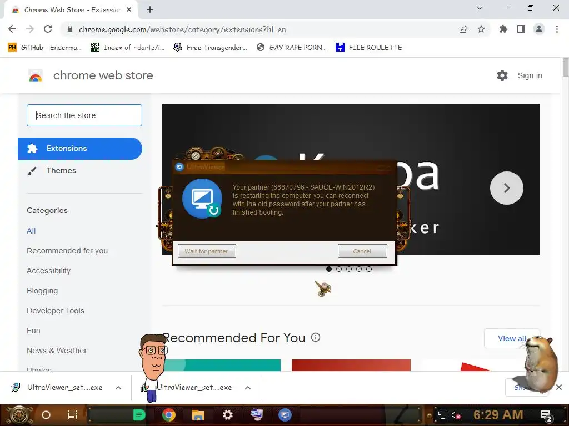Open Recommended For You info icon
The width and height of the screenshot is (569, 426).
316,337
